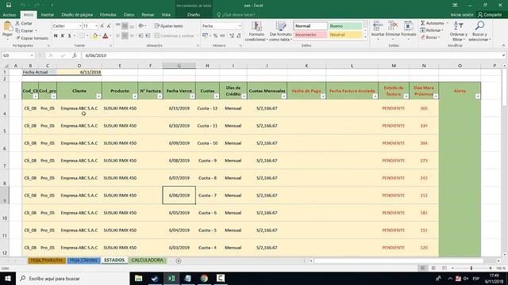Open font color dropdown arrow
Screen dimensions: 508x285
[x=110, y=36]
